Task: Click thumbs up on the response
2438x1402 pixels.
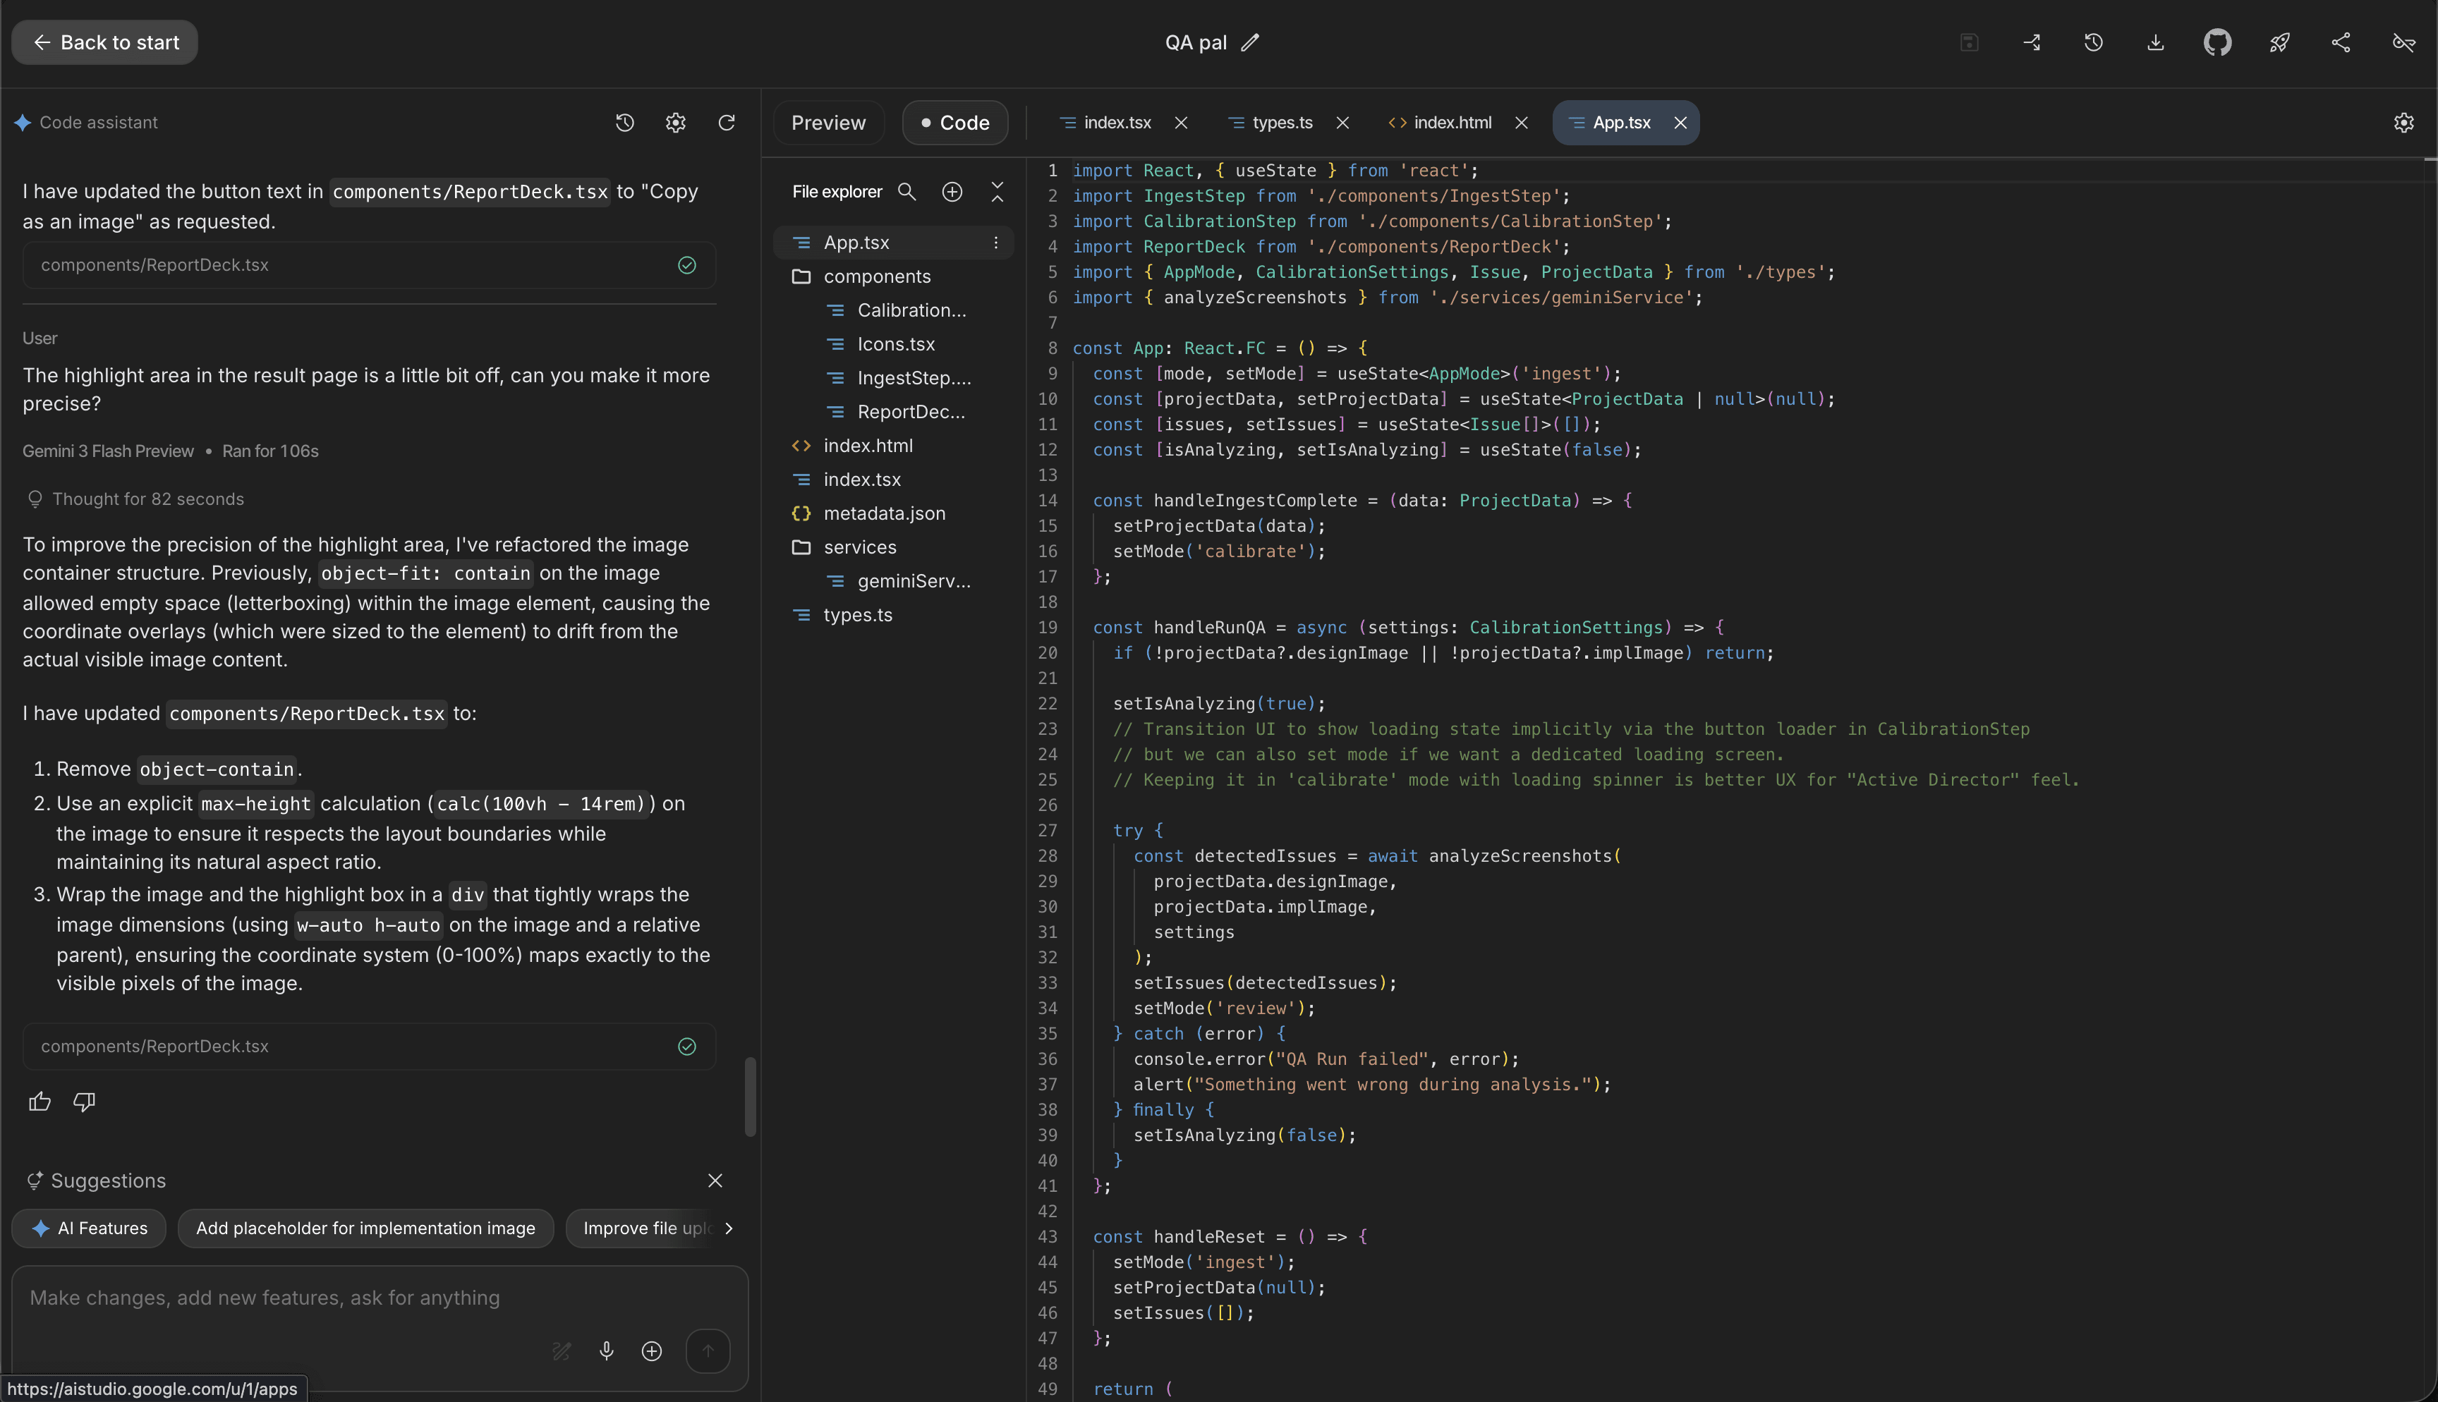Action: pos(40,1102)
